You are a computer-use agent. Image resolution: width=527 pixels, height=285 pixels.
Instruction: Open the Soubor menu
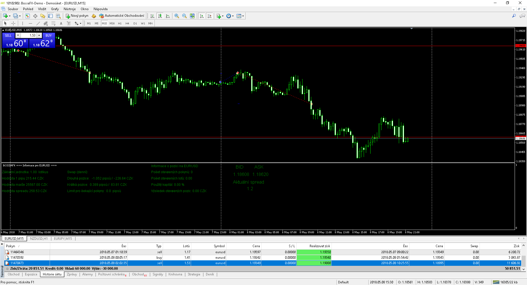click(13, 9)
